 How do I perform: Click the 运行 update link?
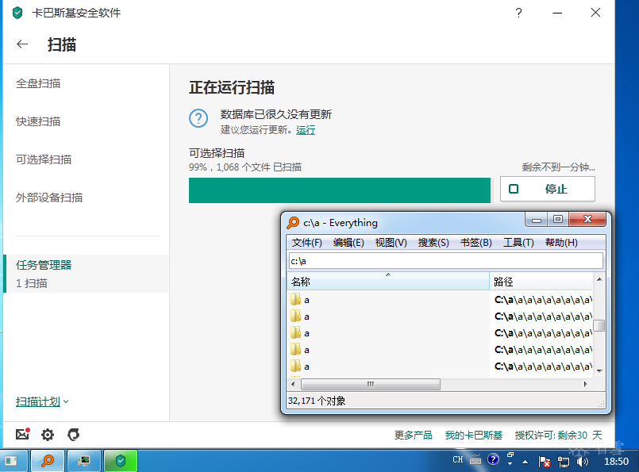pyautogui.click(x=306, y=130)
